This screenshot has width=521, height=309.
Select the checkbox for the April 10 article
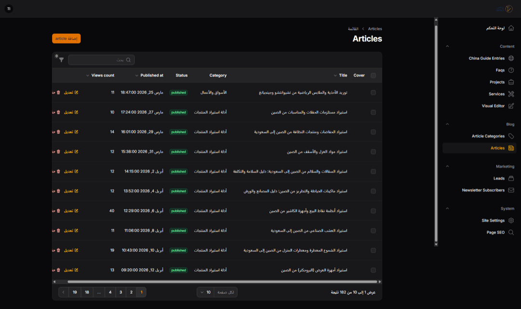pos(373,250)
